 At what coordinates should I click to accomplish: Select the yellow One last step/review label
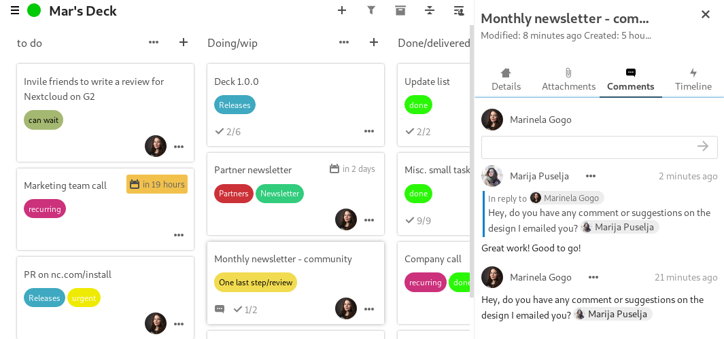(256, 282)
